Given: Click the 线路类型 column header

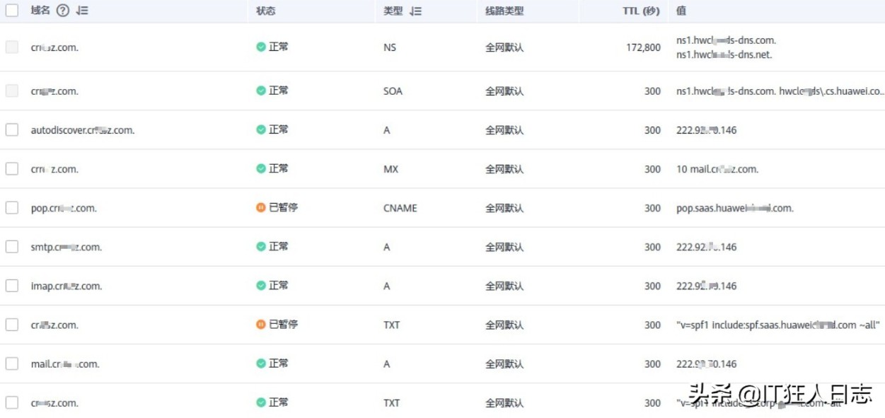Looking at the screenshot, I should point(504,11).
